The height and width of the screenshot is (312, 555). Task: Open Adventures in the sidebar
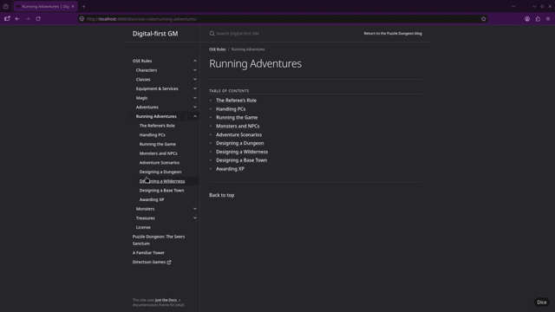coord(147,107)
